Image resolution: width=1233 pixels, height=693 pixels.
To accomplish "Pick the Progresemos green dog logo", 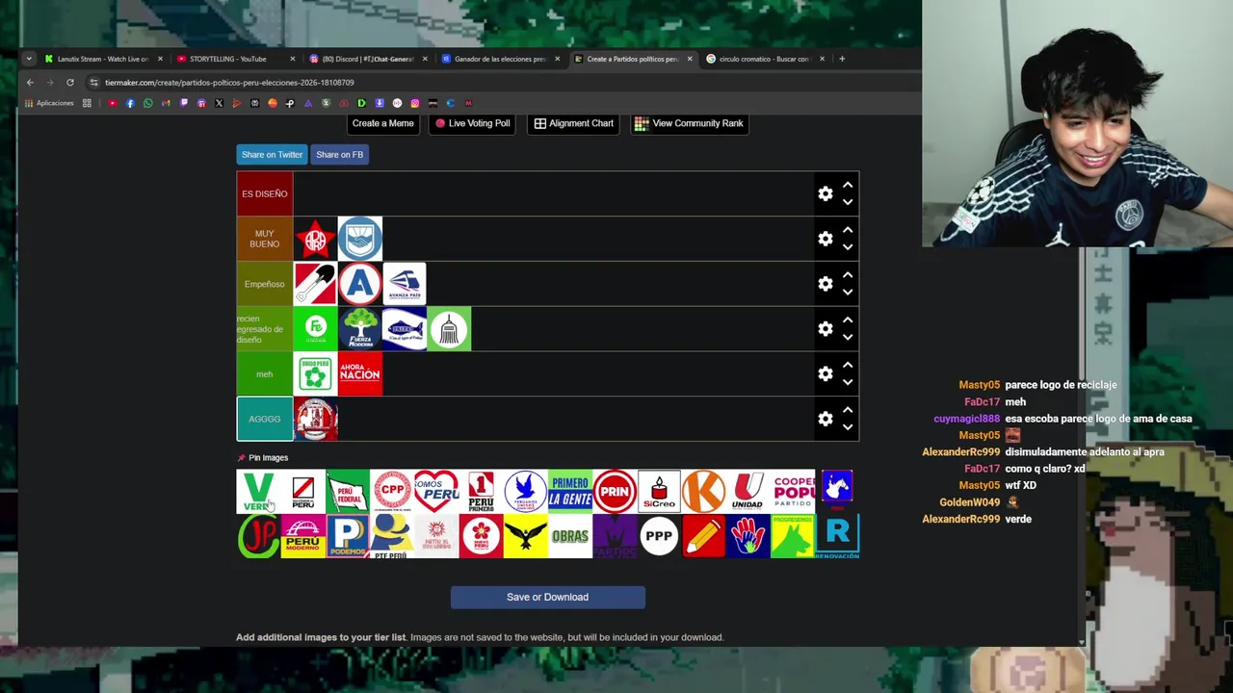I will (793, 536).
